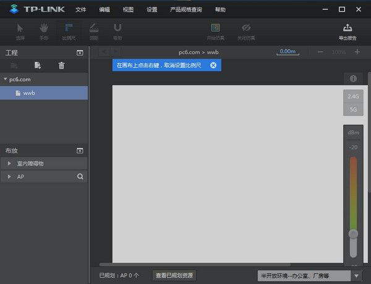
Task: Click the 查看已规划资源 button
Action: [x=174, y=275]
